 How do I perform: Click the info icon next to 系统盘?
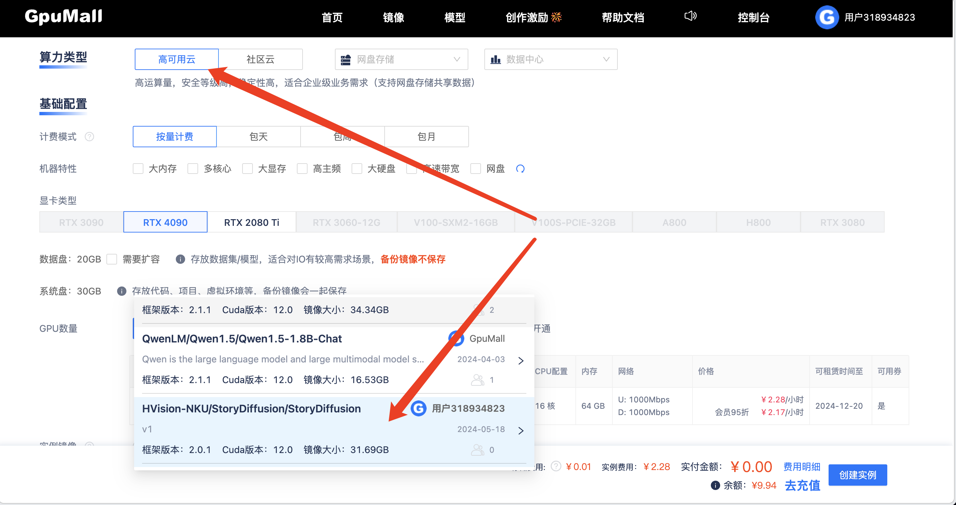coord(121,291)
